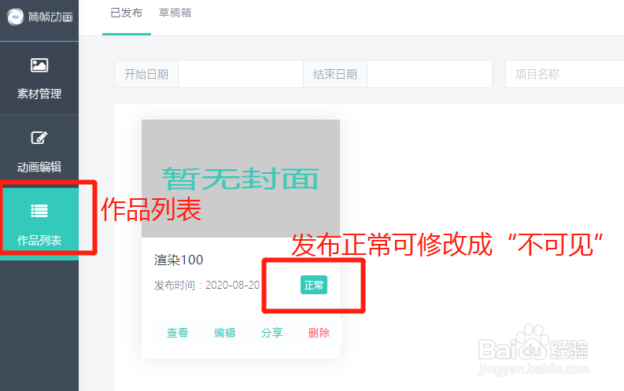The image size is (624, 391).
Task: Click the 动画编辑 sidebar label
Action: [x=39, y=167]
